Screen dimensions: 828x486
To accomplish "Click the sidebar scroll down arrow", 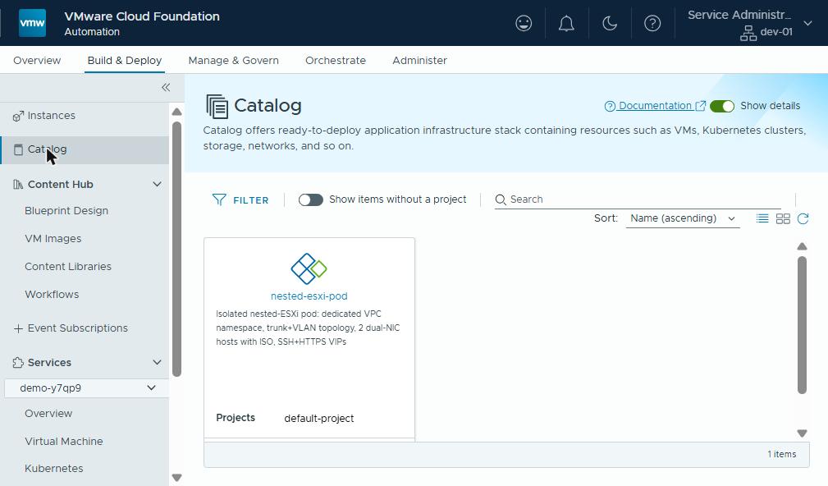I will tap(177, 478).
